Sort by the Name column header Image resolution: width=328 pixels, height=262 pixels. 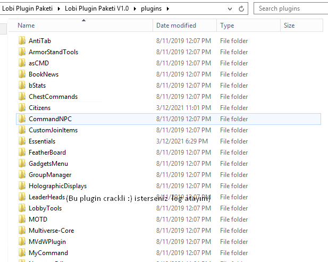coord(81,26)
